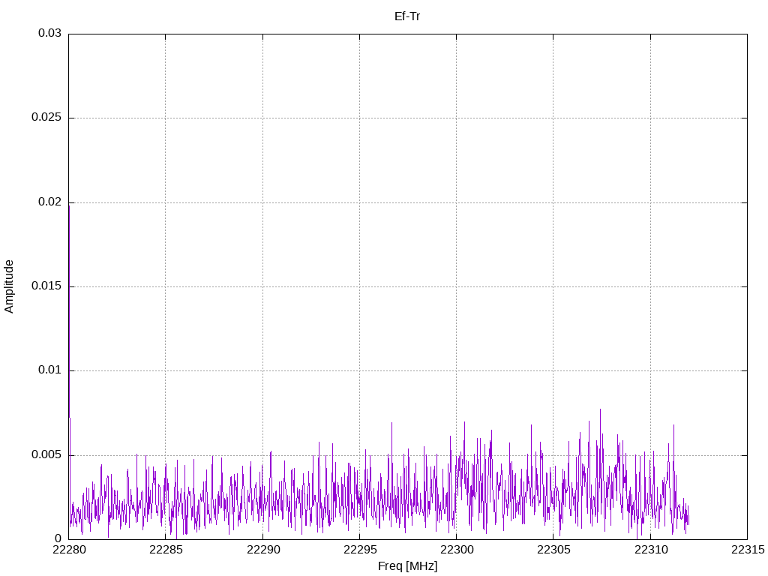The height and width of the screenshot is (576, 768).
Task: Click the y-axis tick label 0.025
Action: pyautogui.click(x=46, y=118)
